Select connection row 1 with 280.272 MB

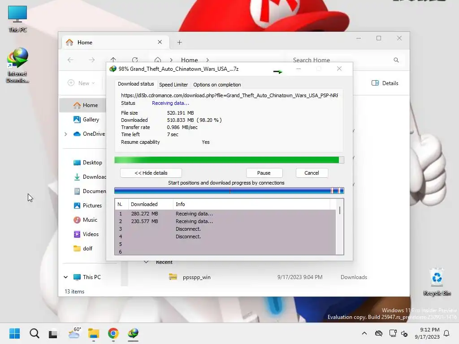pyautogui.click(x=225, y=214)
